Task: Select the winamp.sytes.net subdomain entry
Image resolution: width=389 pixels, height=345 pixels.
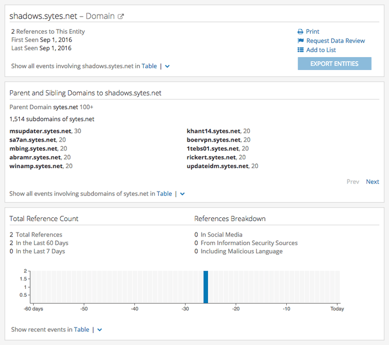Action: (x=36, y=167)
